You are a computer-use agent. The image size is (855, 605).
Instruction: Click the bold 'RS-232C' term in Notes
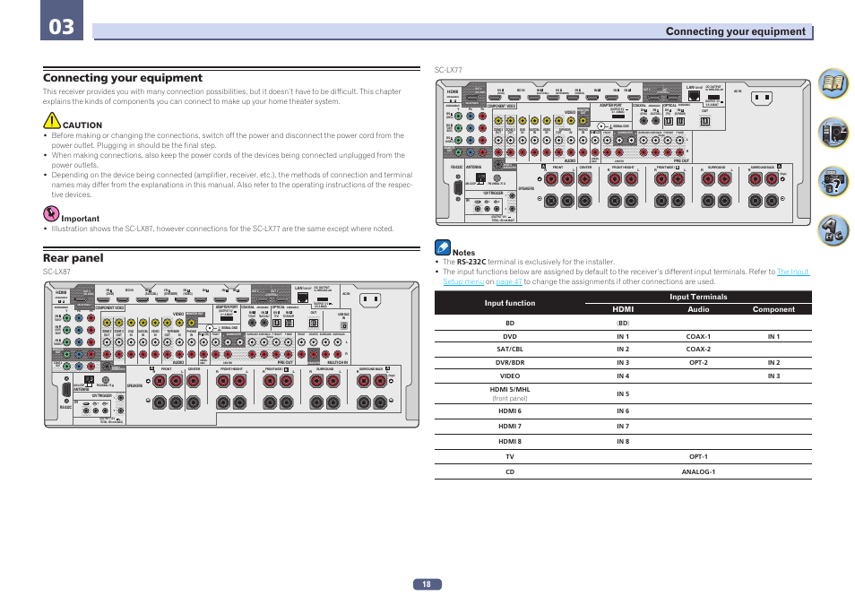pos(471,262)
